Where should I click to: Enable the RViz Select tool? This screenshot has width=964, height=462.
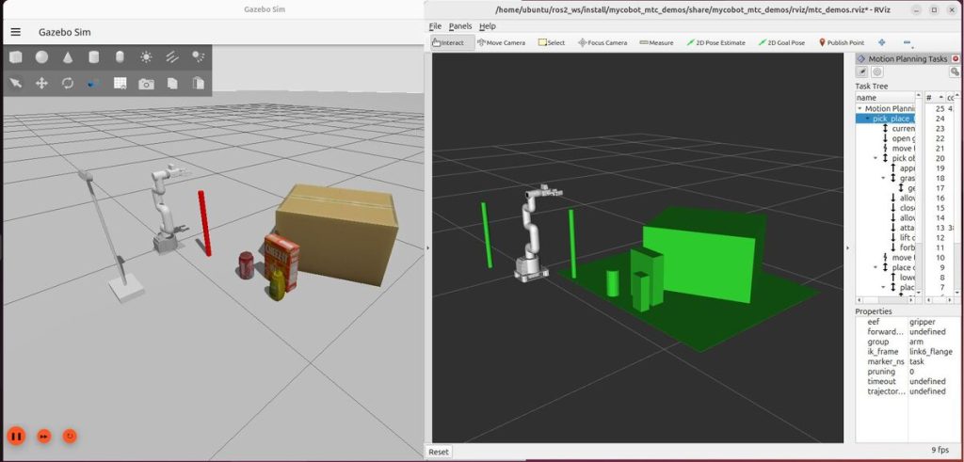point(552,42)
